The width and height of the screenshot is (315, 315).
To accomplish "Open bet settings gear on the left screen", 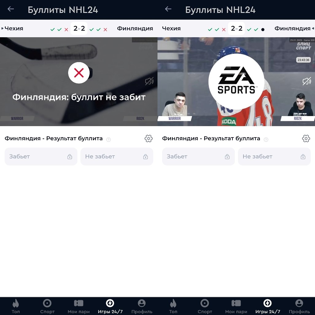I will click(x=149, y=138).
